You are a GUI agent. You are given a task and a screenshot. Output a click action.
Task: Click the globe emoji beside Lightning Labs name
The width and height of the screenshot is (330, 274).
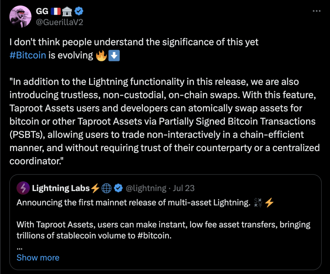tap(106, 188)
